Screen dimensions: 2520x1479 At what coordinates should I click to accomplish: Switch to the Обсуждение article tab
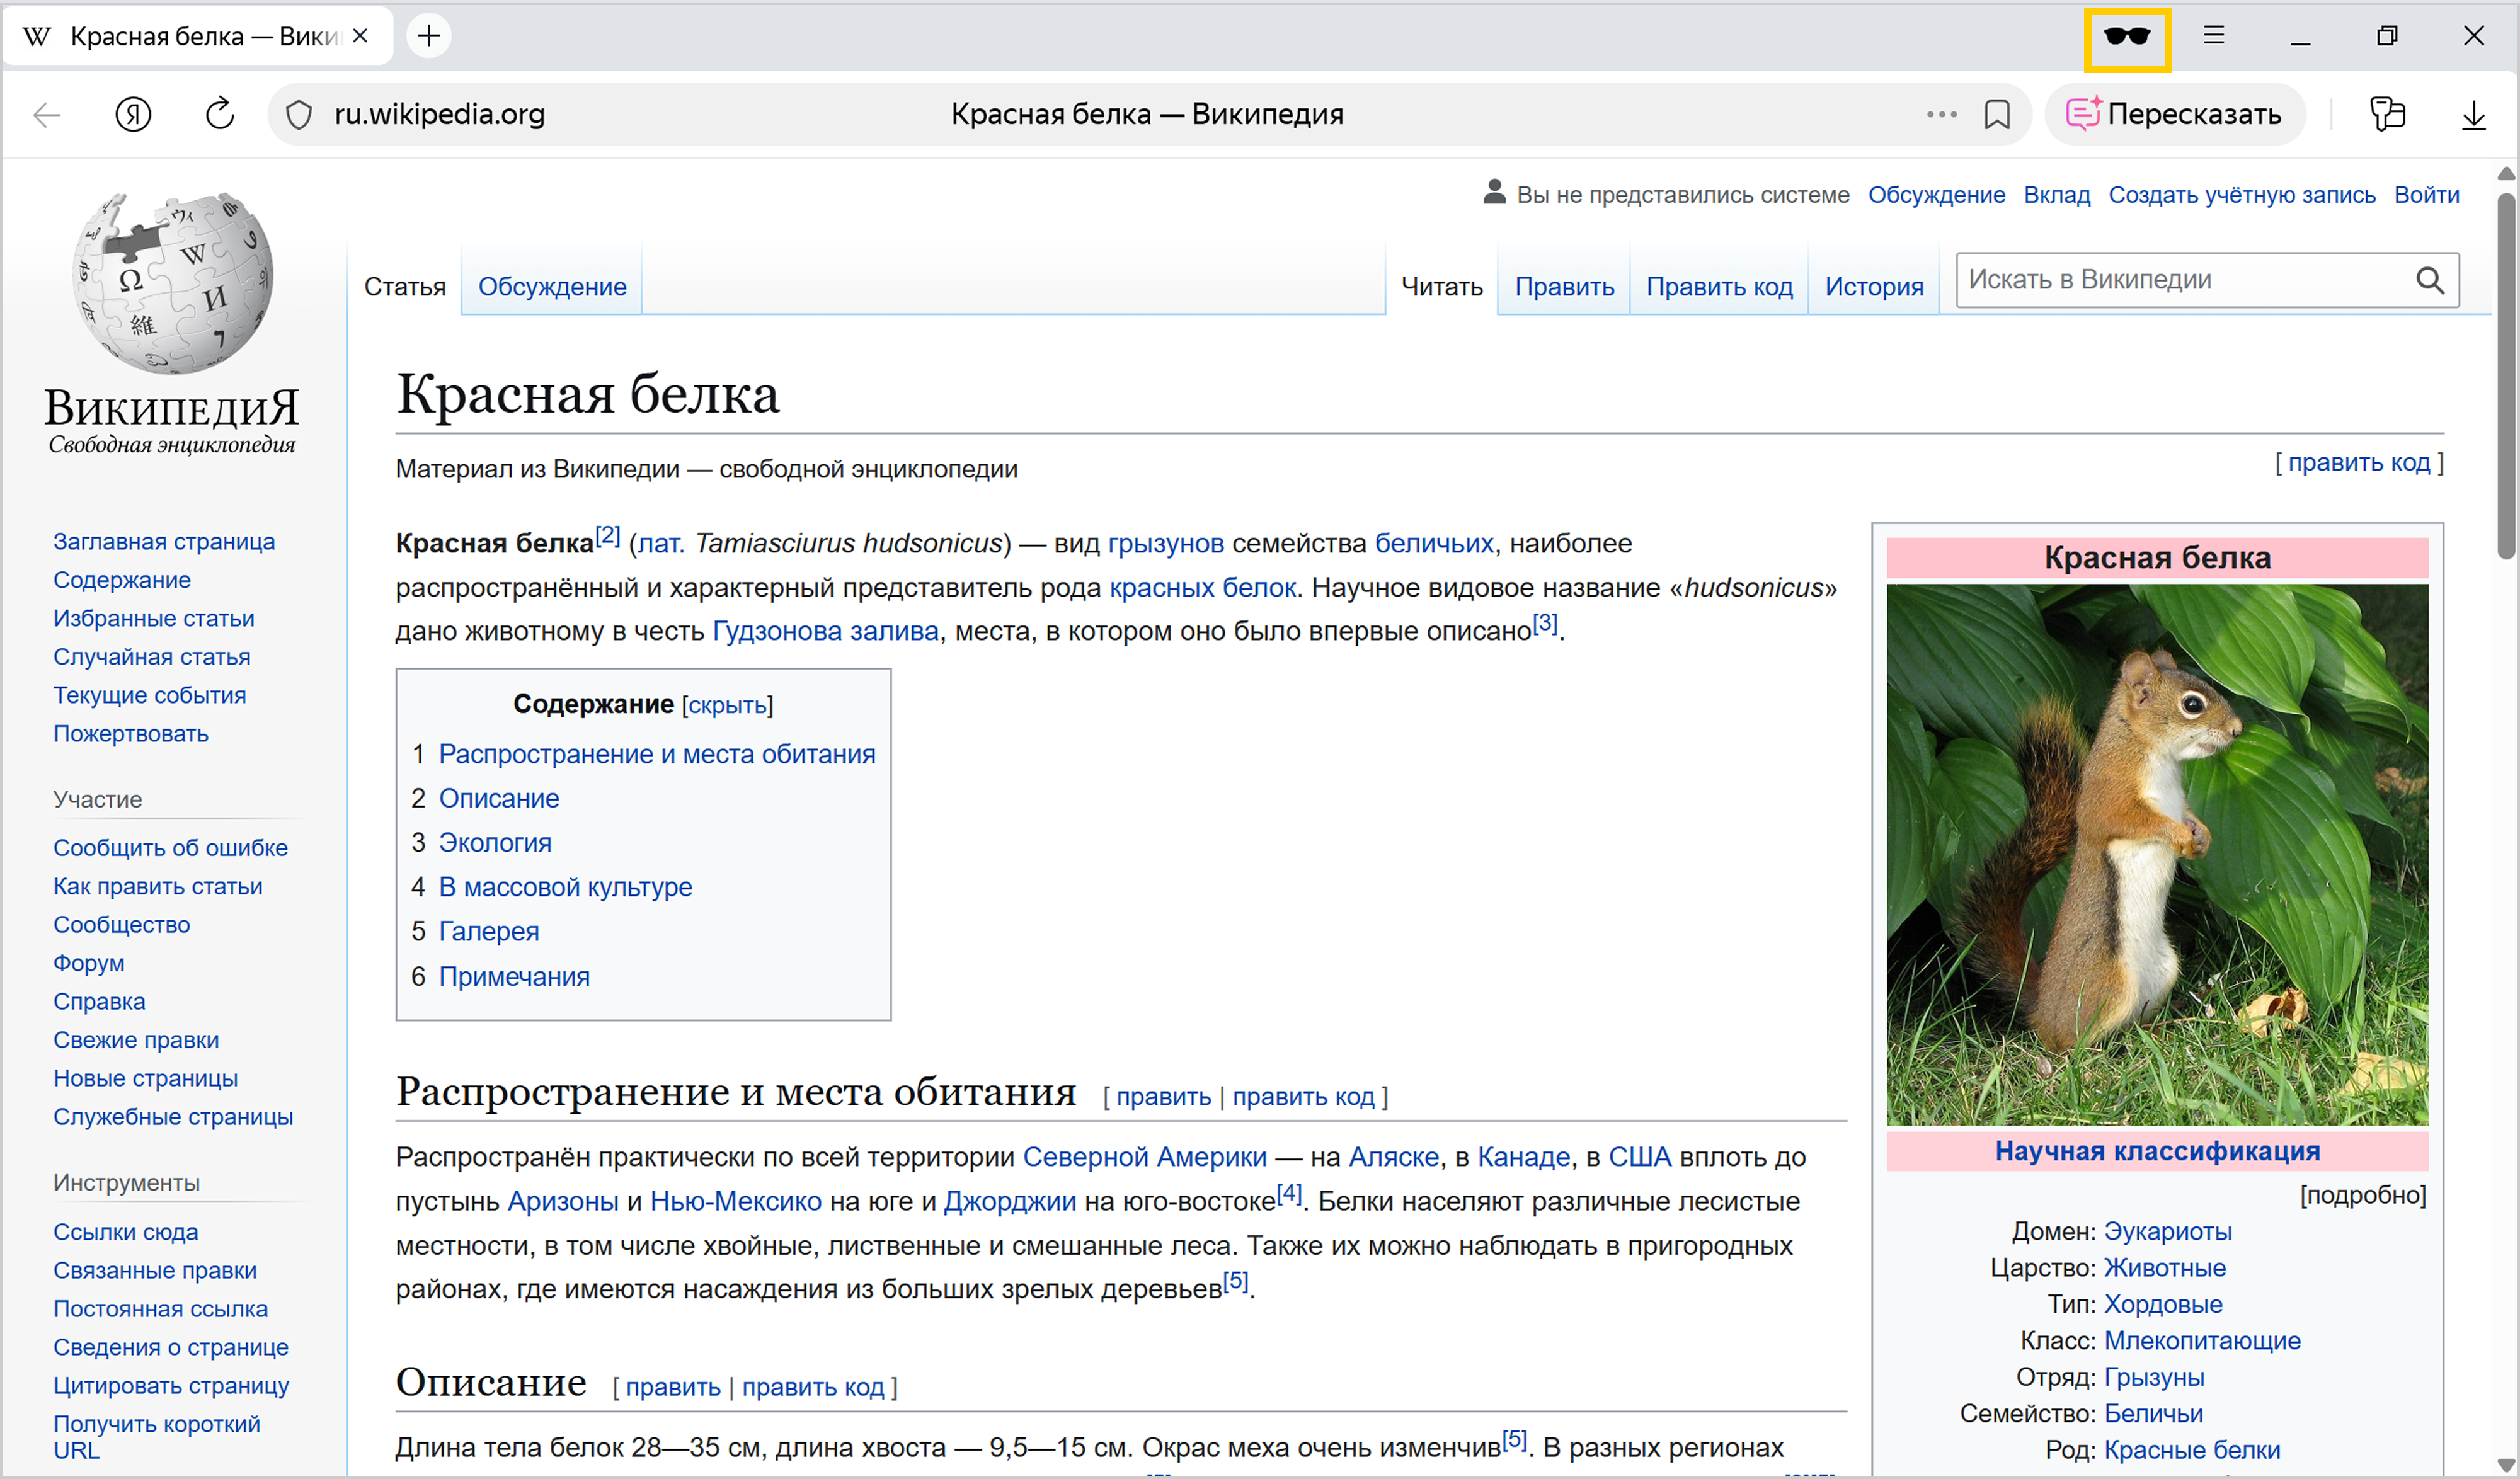point(552,287)
